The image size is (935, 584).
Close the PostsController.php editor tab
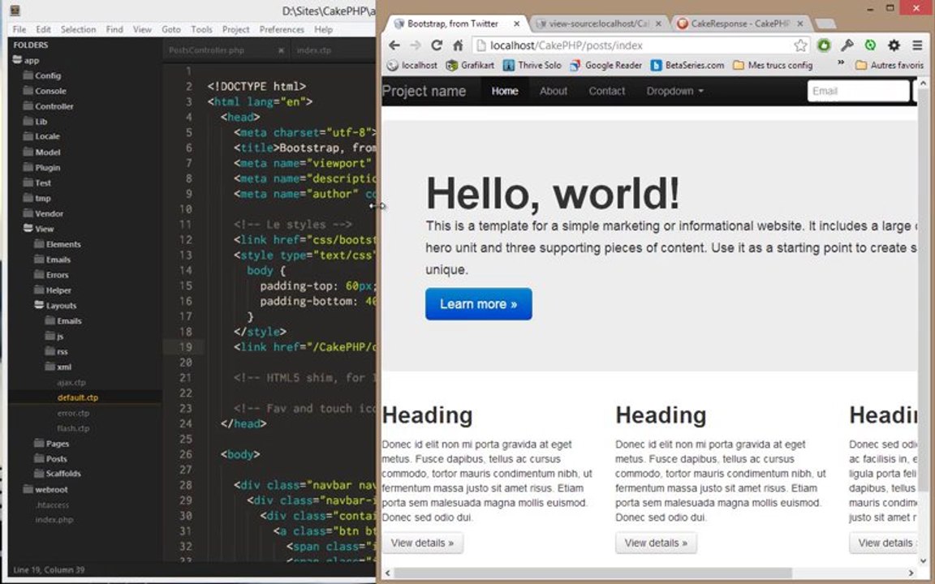tap(280, 50)
